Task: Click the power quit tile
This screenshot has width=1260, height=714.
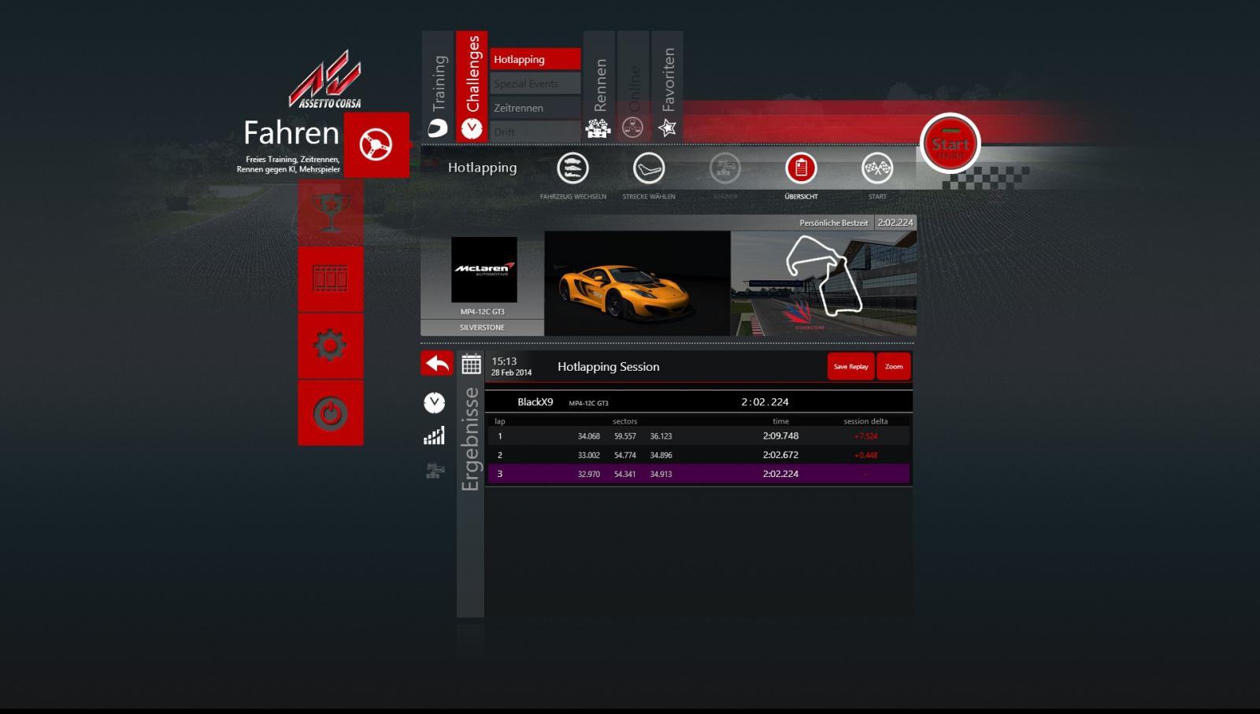Action: pos(331,413)
